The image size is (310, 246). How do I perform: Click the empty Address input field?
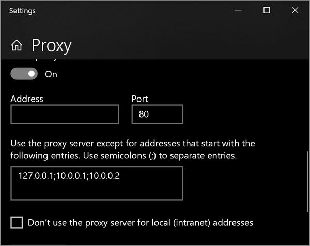pyautogui.click(x=65, y=114)
